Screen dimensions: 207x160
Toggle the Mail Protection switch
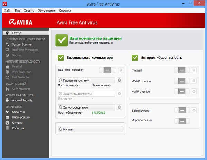181,92
